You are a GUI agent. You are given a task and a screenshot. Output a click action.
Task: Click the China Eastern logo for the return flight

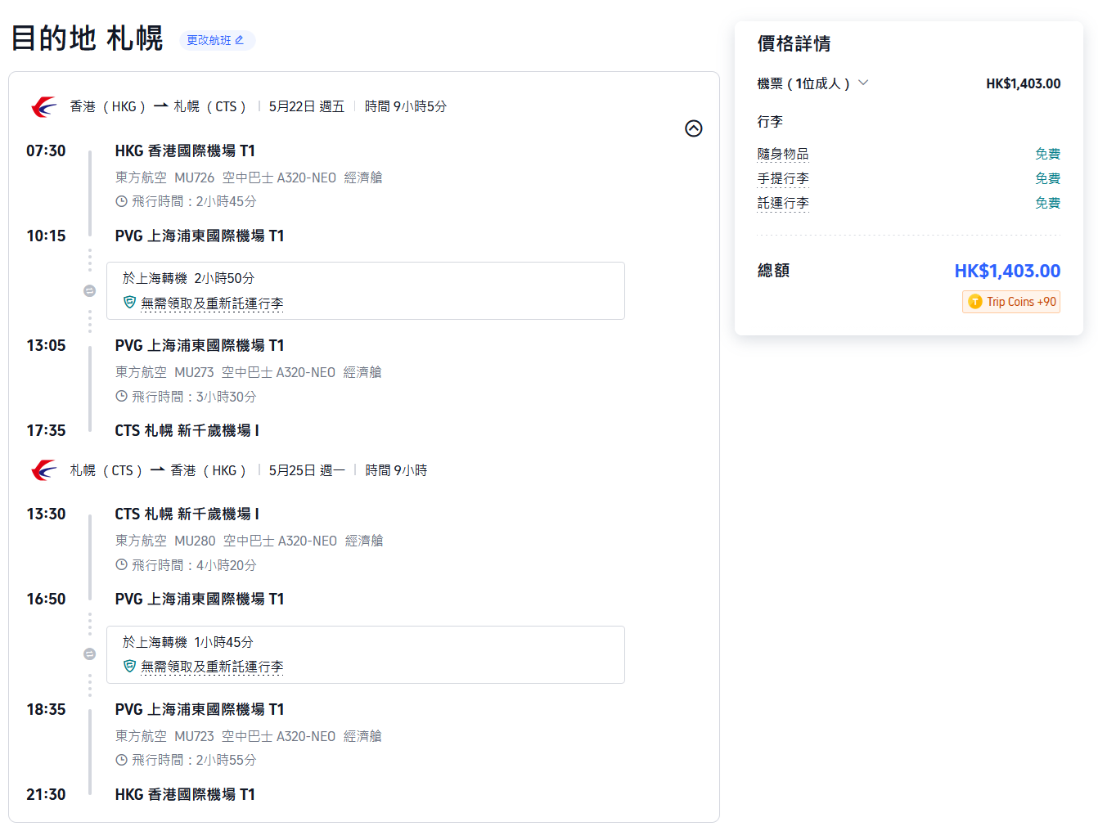click(x=44, y=470)
